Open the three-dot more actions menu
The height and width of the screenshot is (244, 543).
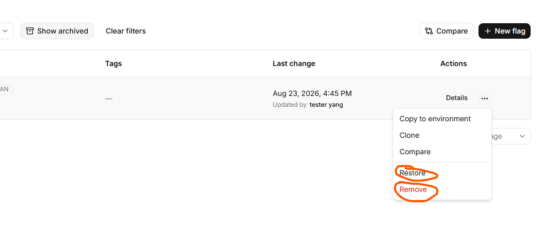[485, 99]
